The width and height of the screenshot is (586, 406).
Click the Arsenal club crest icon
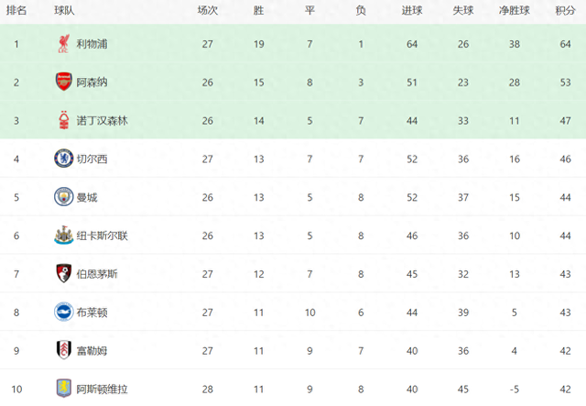click(64, 82)
